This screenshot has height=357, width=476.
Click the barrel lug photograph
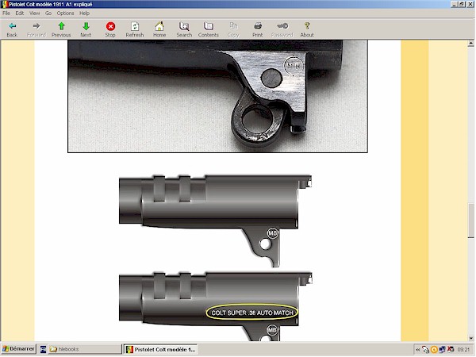217,96
